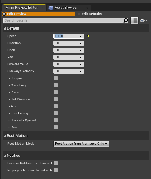Image resolution: width=151 pixels, height=179 pixels.
Task: Enable the Is Free Falling checkbox
Action: pos(56,113)
